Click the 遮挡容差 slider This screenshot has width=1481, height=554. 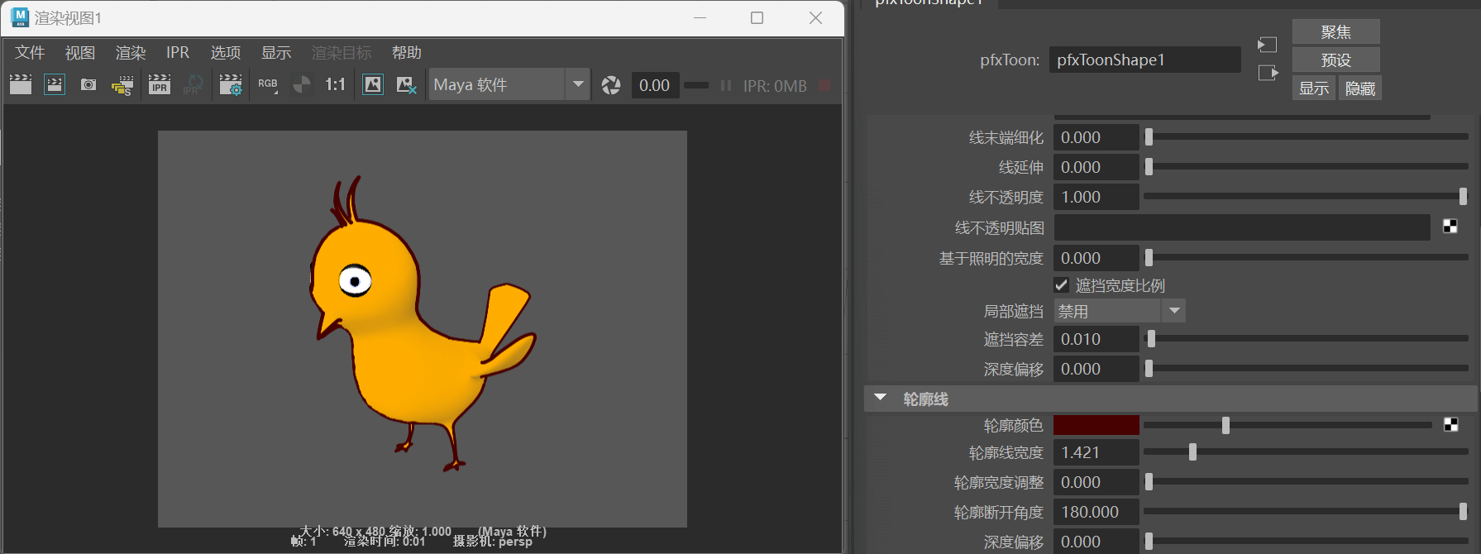click(x=1306, y=339)
